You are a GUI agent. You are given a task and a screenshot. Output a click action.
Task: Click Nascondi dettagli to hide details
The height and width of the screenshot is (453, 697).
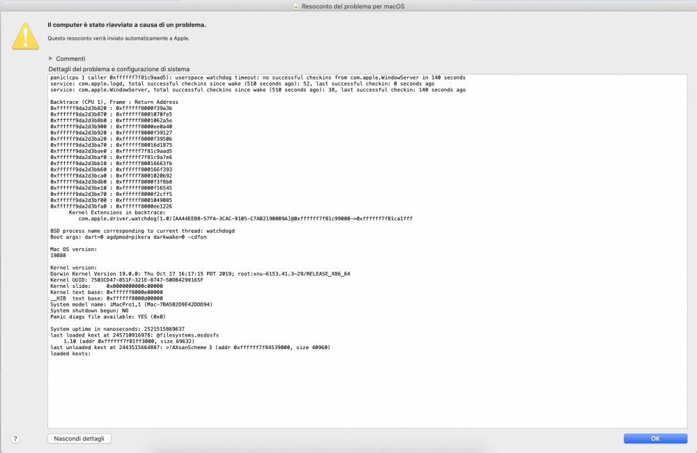79,438
